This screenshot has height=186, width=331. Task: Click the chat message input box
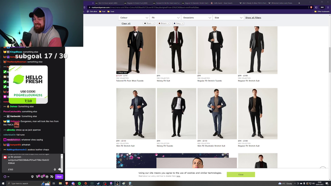(x=31, y=163)
